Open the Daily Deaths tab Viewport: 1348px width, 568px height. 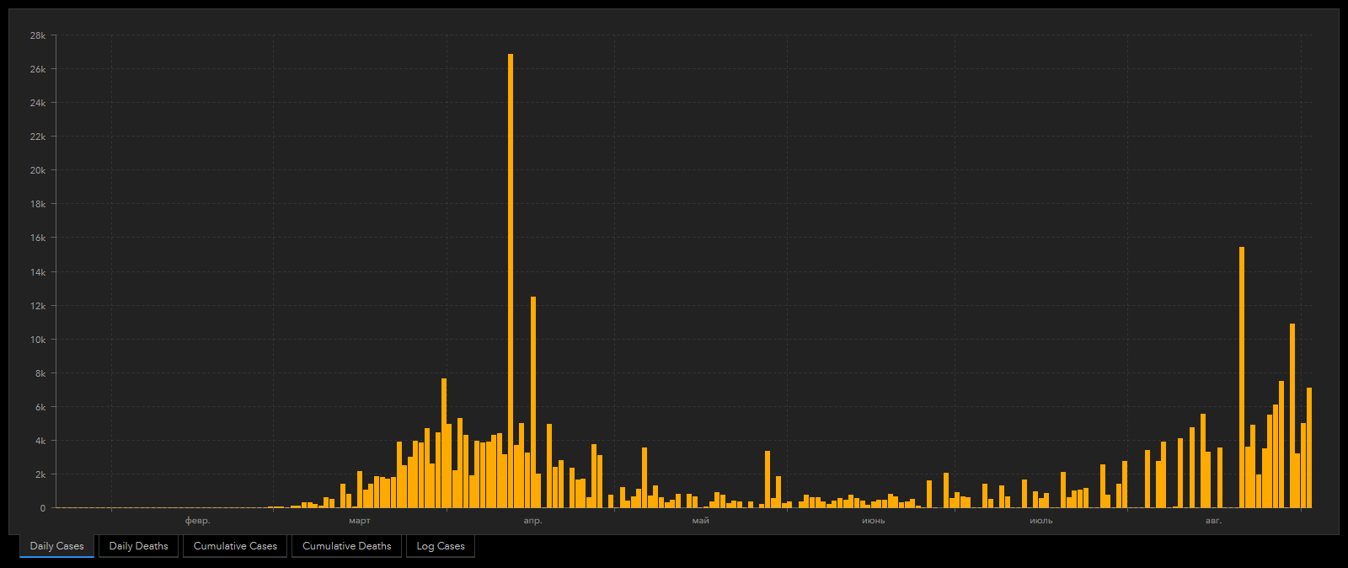pos(138,546)
